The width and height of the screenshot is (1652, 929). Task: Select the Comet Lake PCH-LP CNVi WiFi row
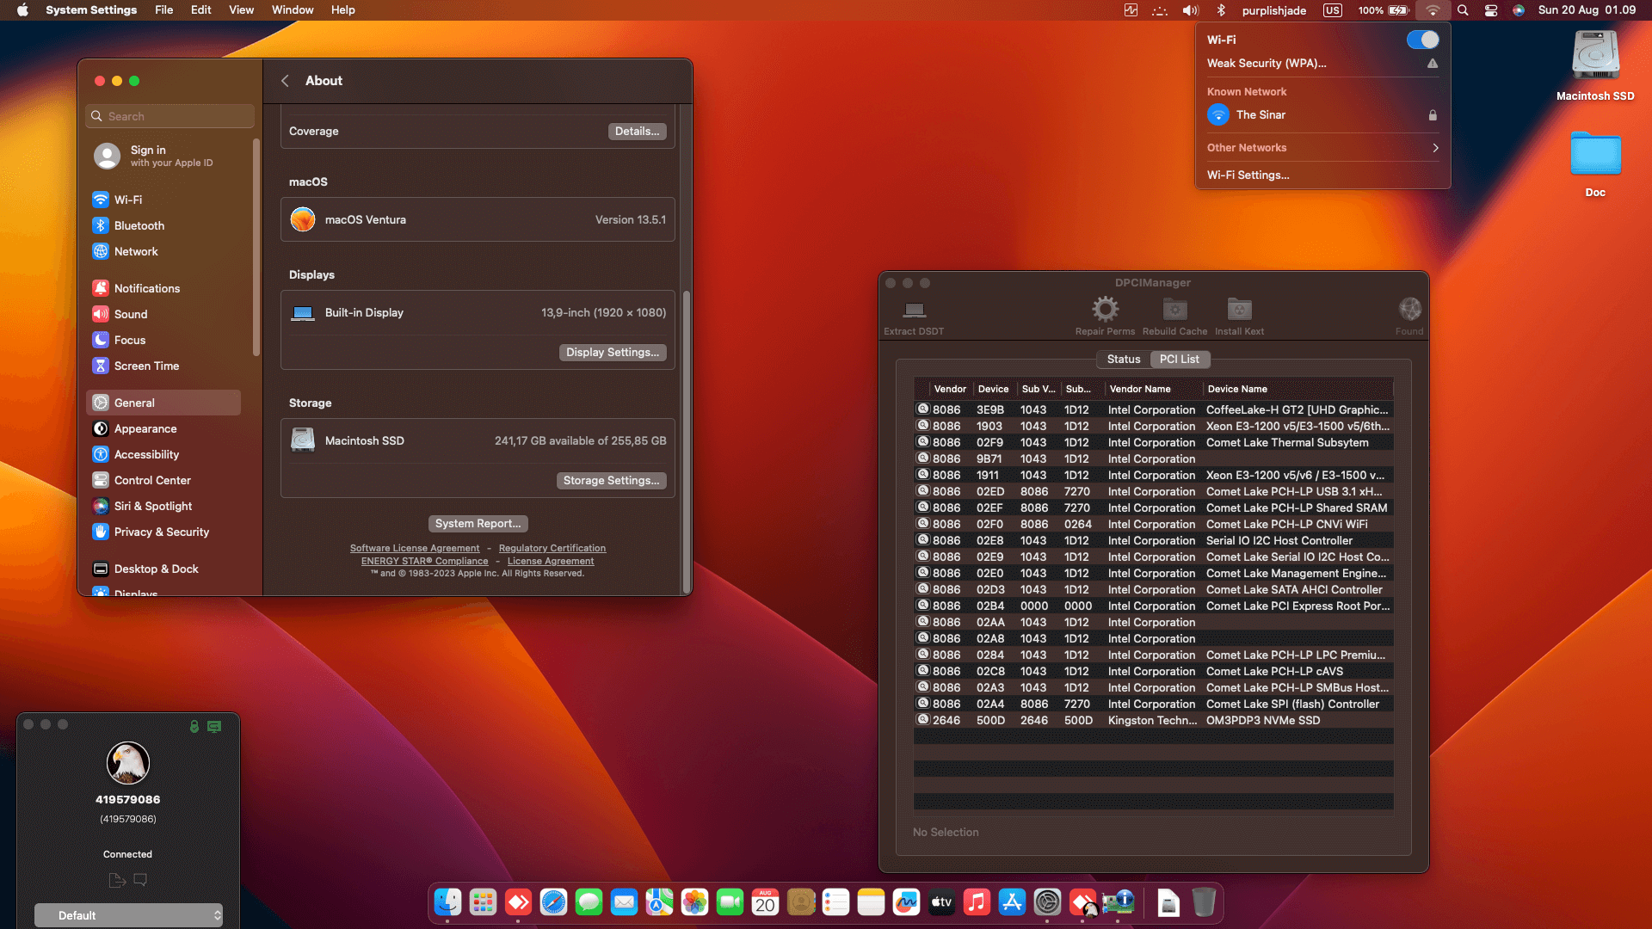[1153, 525]
